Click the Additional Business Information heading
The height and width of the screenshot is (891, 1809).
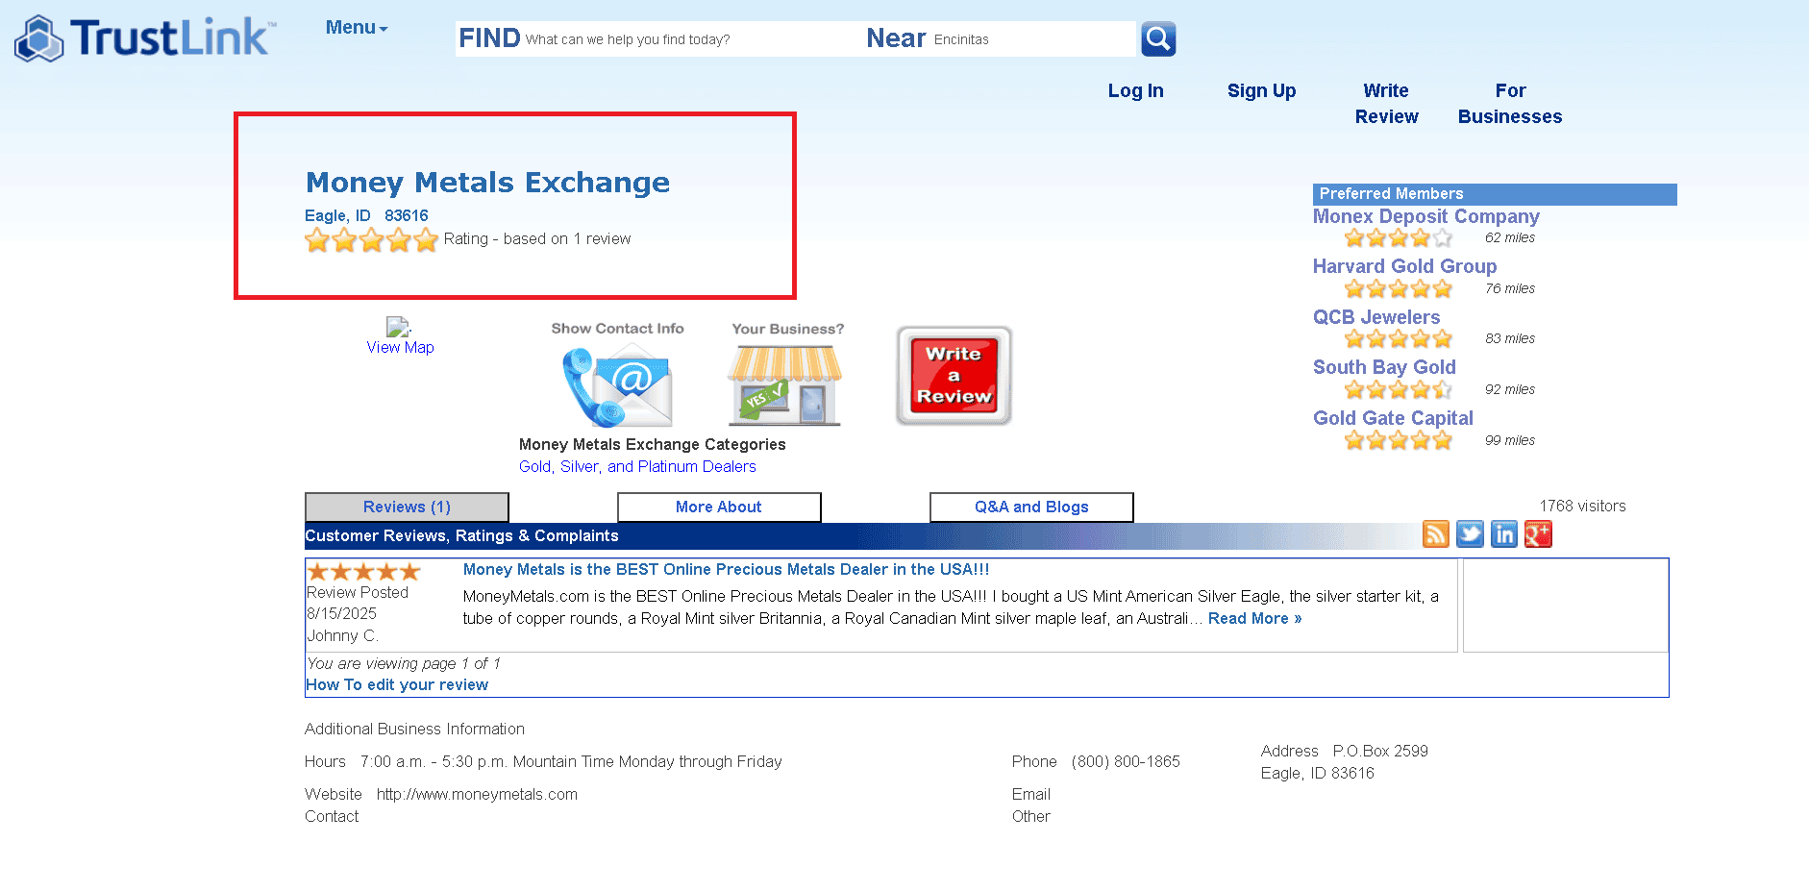414,729
